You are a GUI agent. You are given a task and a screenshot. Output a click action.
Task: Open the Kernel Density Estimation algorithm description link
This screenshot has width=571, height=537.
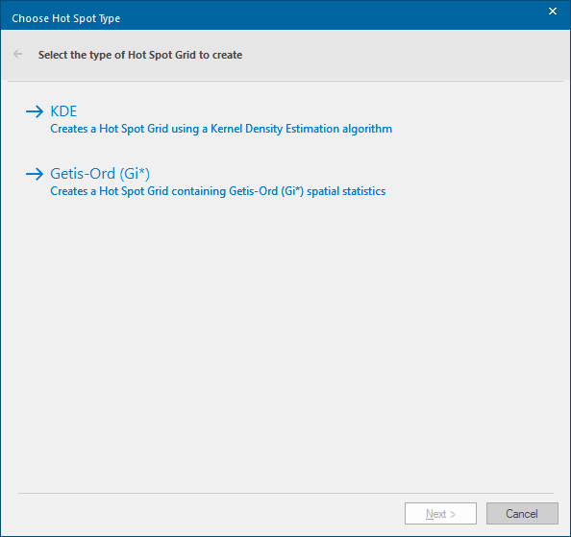(x=221, y=129)
